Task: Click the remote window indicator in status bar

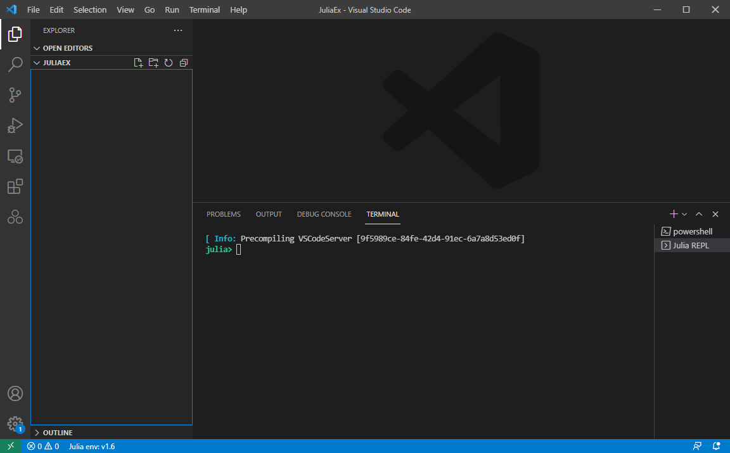Action: click(x=11, y=446)
